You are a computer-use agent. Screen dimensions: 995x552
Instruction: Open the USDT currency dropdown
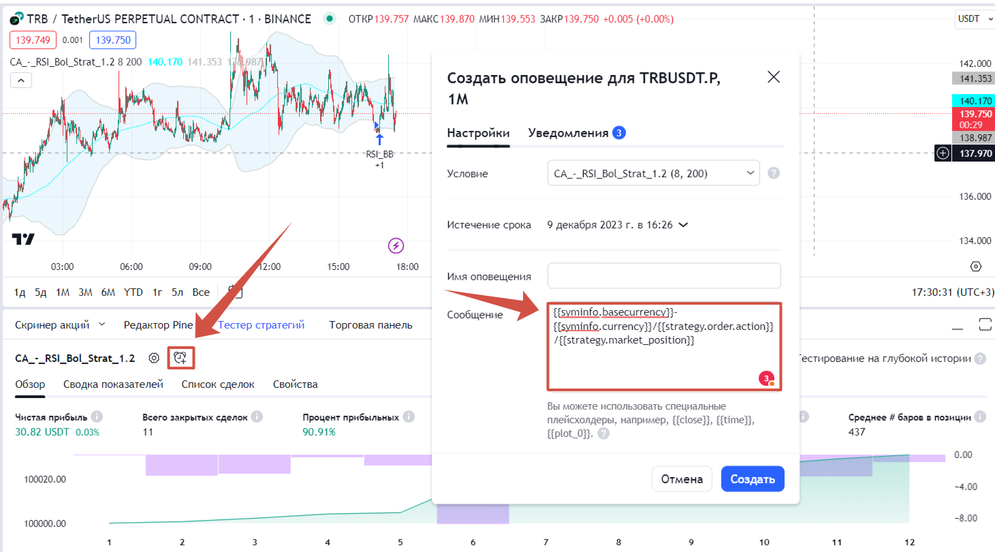coord(977,19)
